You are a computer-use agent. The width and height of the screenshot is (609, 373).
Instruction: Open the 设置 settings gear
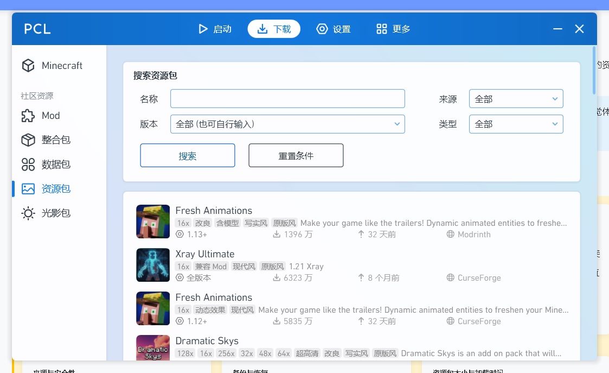pyautogui.click(x=322, y=29)
